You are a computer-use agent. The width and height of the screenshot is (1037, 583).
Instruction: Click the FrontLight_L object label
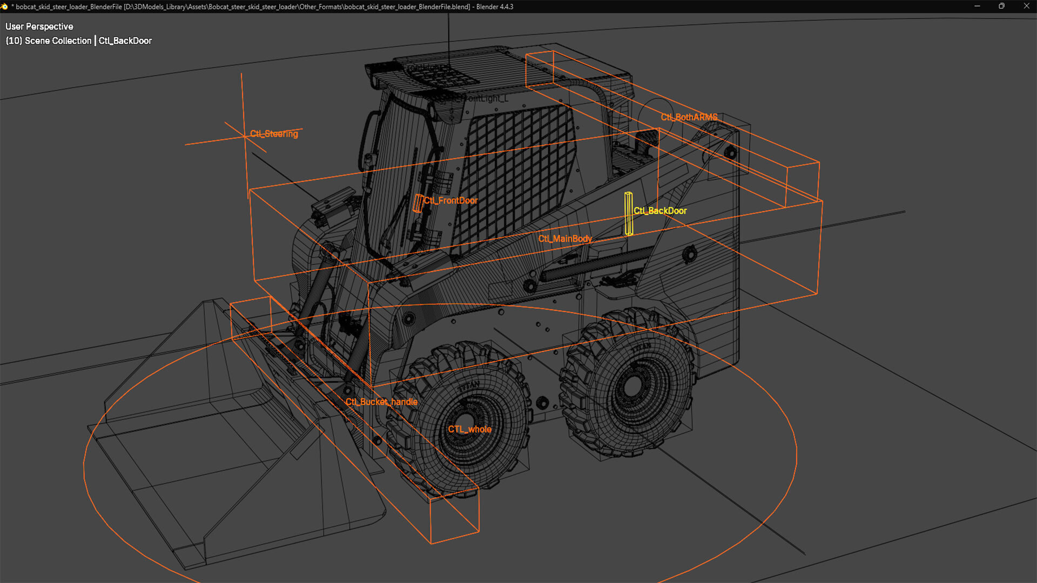coord(486,99)
